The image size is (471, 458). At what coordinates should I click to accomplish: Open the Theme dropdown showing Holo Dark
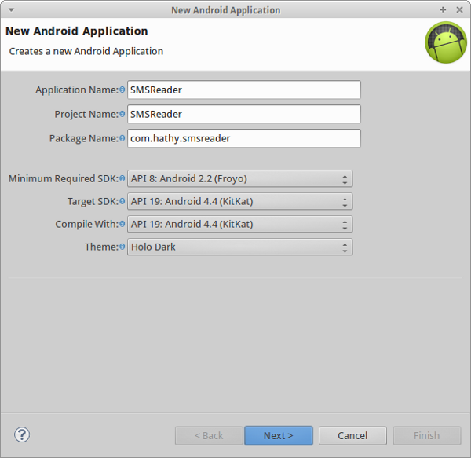point(239,247)
